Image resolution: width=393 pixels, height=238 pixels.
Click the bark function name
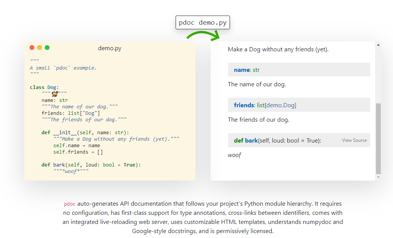pos(251,140)
